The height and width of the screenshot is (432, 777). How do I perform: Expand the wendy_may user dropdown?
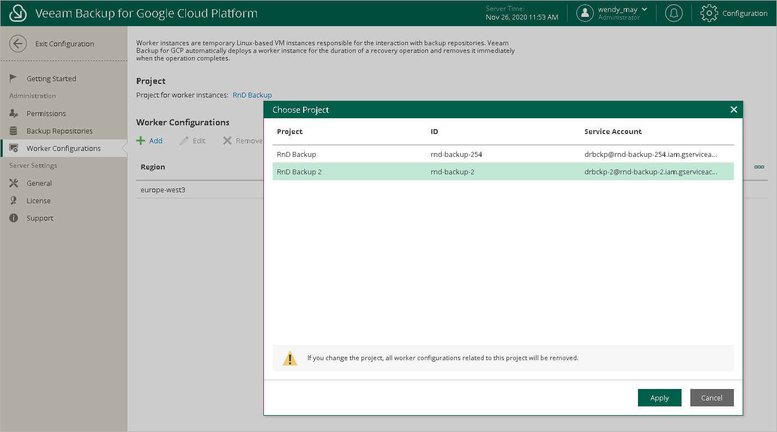(645, 10)
